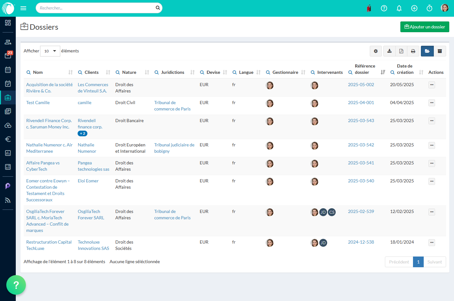This screenshot has width=454, height=301.
Task: Open the mail inbox in sidebar
Action: [x=8, y=56]
